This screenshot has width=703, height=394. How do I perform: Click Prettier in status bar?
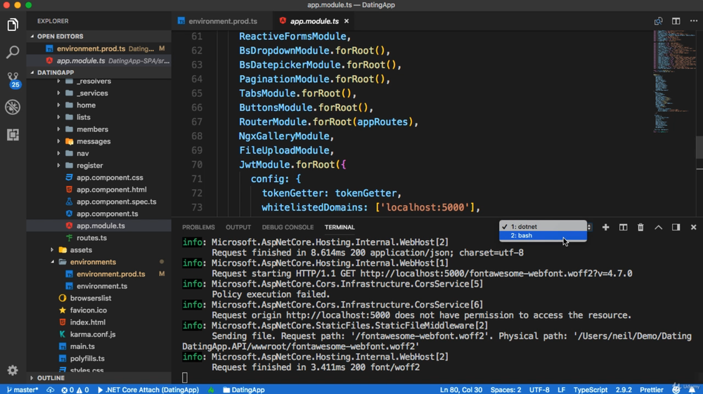pos(652,390)
